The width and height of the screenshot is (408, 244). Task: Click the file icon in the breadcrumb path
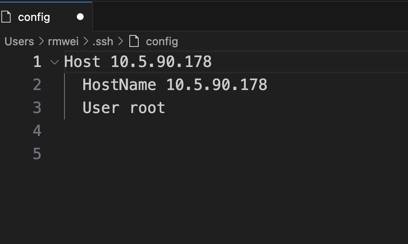tap(134, 41)
